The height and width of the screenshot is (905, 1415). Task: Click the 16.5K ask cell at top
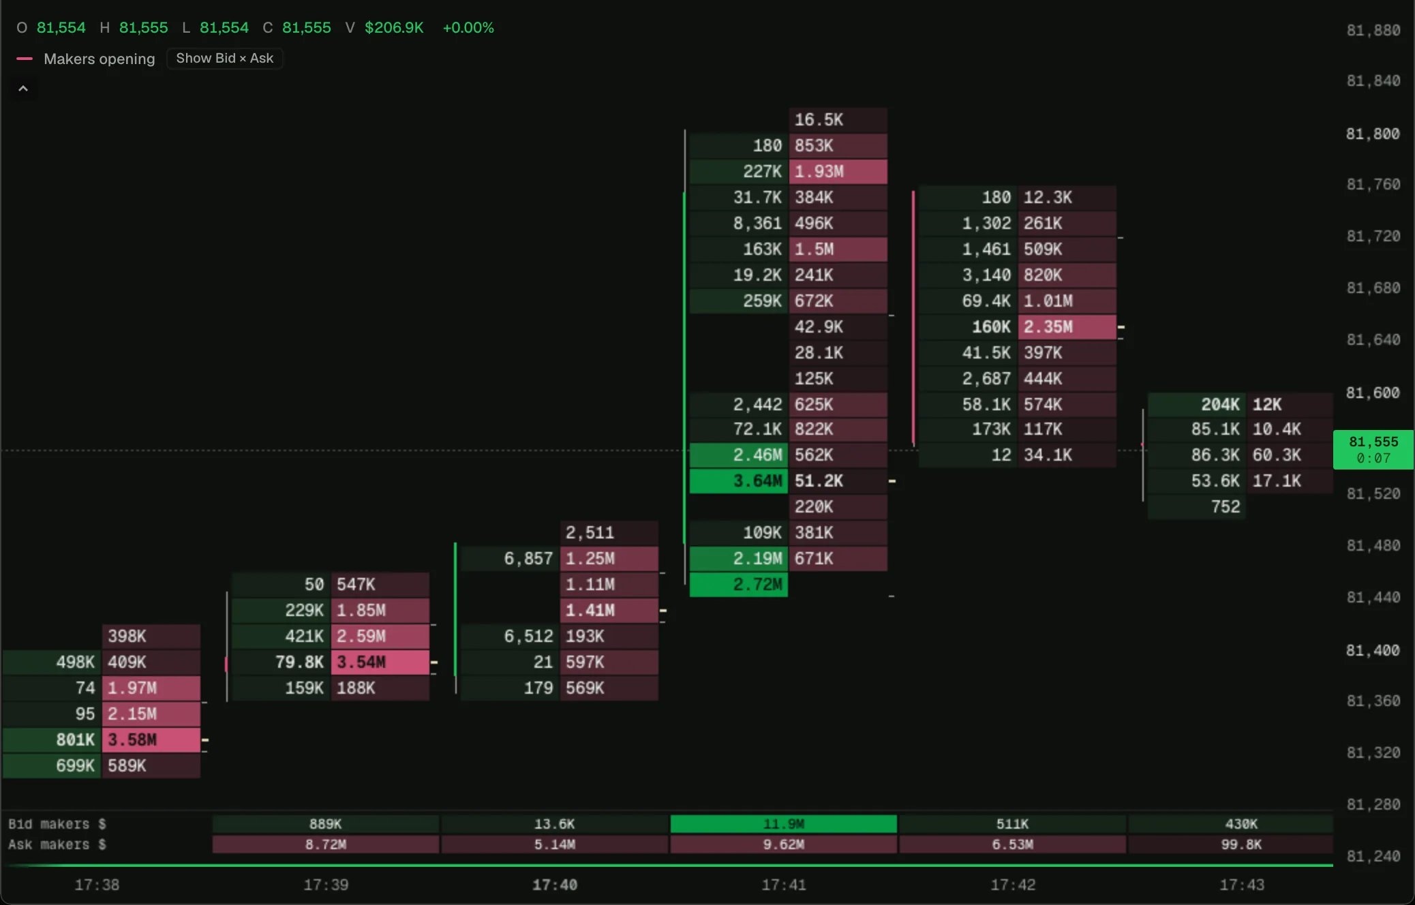(x=838, y=120)
